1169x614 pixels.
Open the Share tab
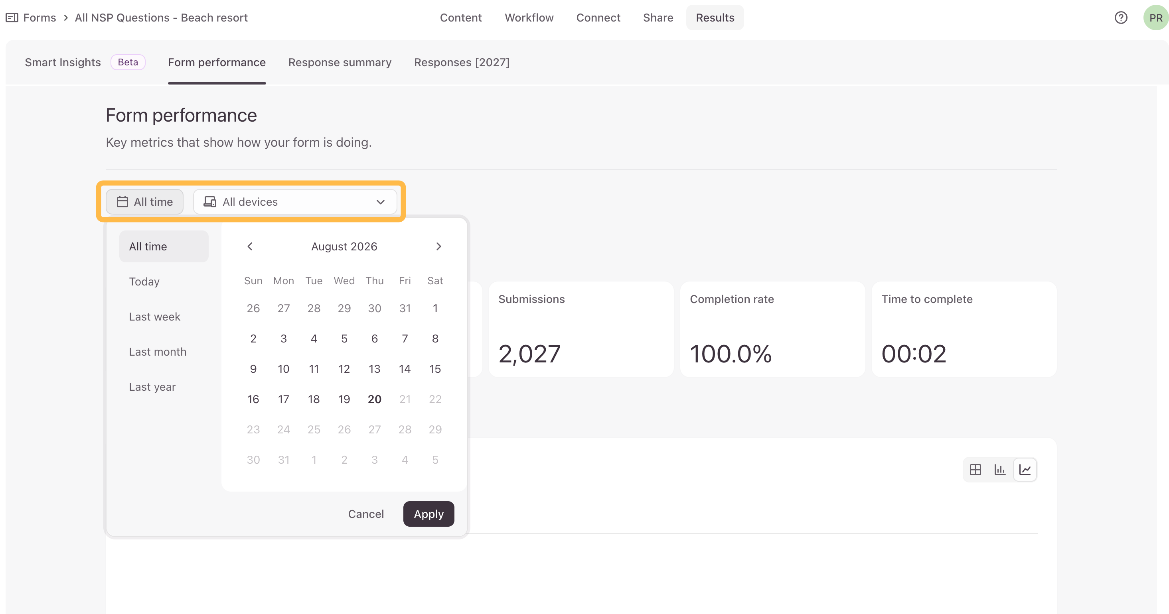(658, 18)
